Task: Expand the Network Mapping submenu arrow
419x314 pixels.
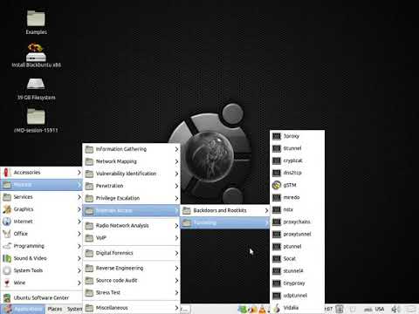Action: (x=176, y=161)
